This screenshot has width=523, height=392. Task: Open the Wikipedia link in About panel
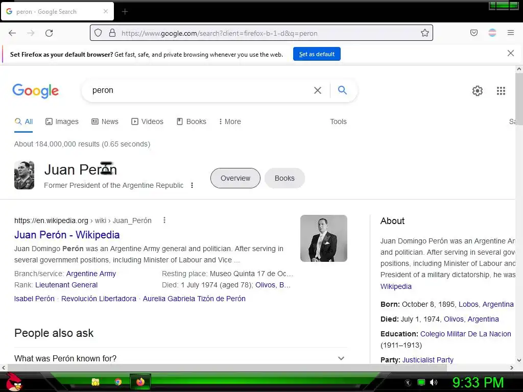[x=396, y=286]
